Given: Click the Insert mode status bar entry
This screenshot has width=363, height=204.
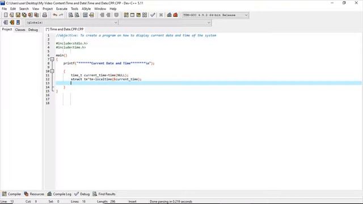Looking at the screenshot, I should (x=132, y=202).
